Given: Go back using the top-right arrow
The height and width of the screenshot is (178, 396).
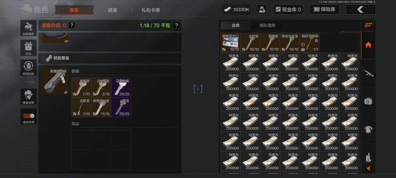Looking at the screenshot, I should point(361,10).
